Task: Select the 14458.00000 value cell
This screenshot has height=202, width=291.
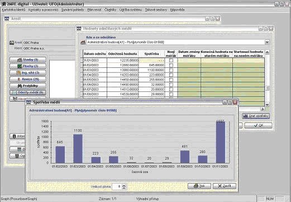Action: pyautogui.click(x=123, y=80)
